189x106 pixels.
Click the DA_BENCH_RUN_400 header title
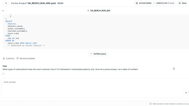pos(100,11)
